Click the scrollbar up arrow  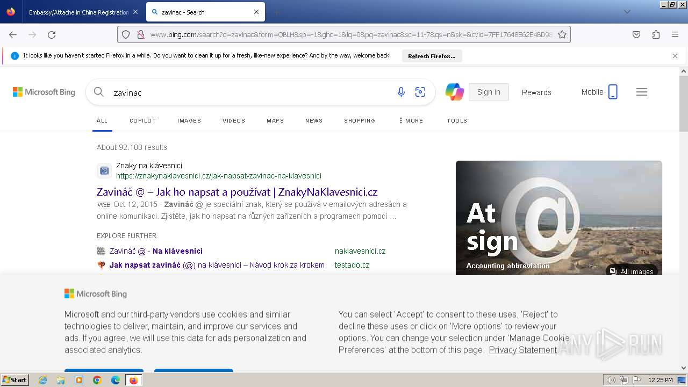pos(684,71)
